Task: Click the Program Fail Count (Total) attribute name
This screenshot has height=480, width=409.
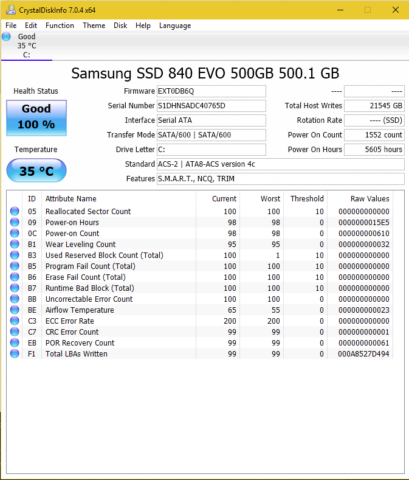Action: tap(91, 266)
